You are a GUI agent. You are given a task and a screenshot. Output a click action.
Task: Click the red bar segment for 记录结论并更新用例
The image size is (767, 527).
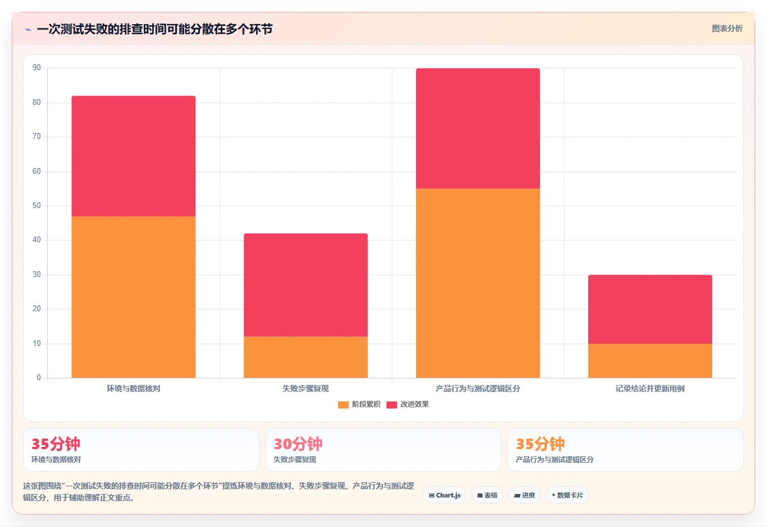[650, 309]
